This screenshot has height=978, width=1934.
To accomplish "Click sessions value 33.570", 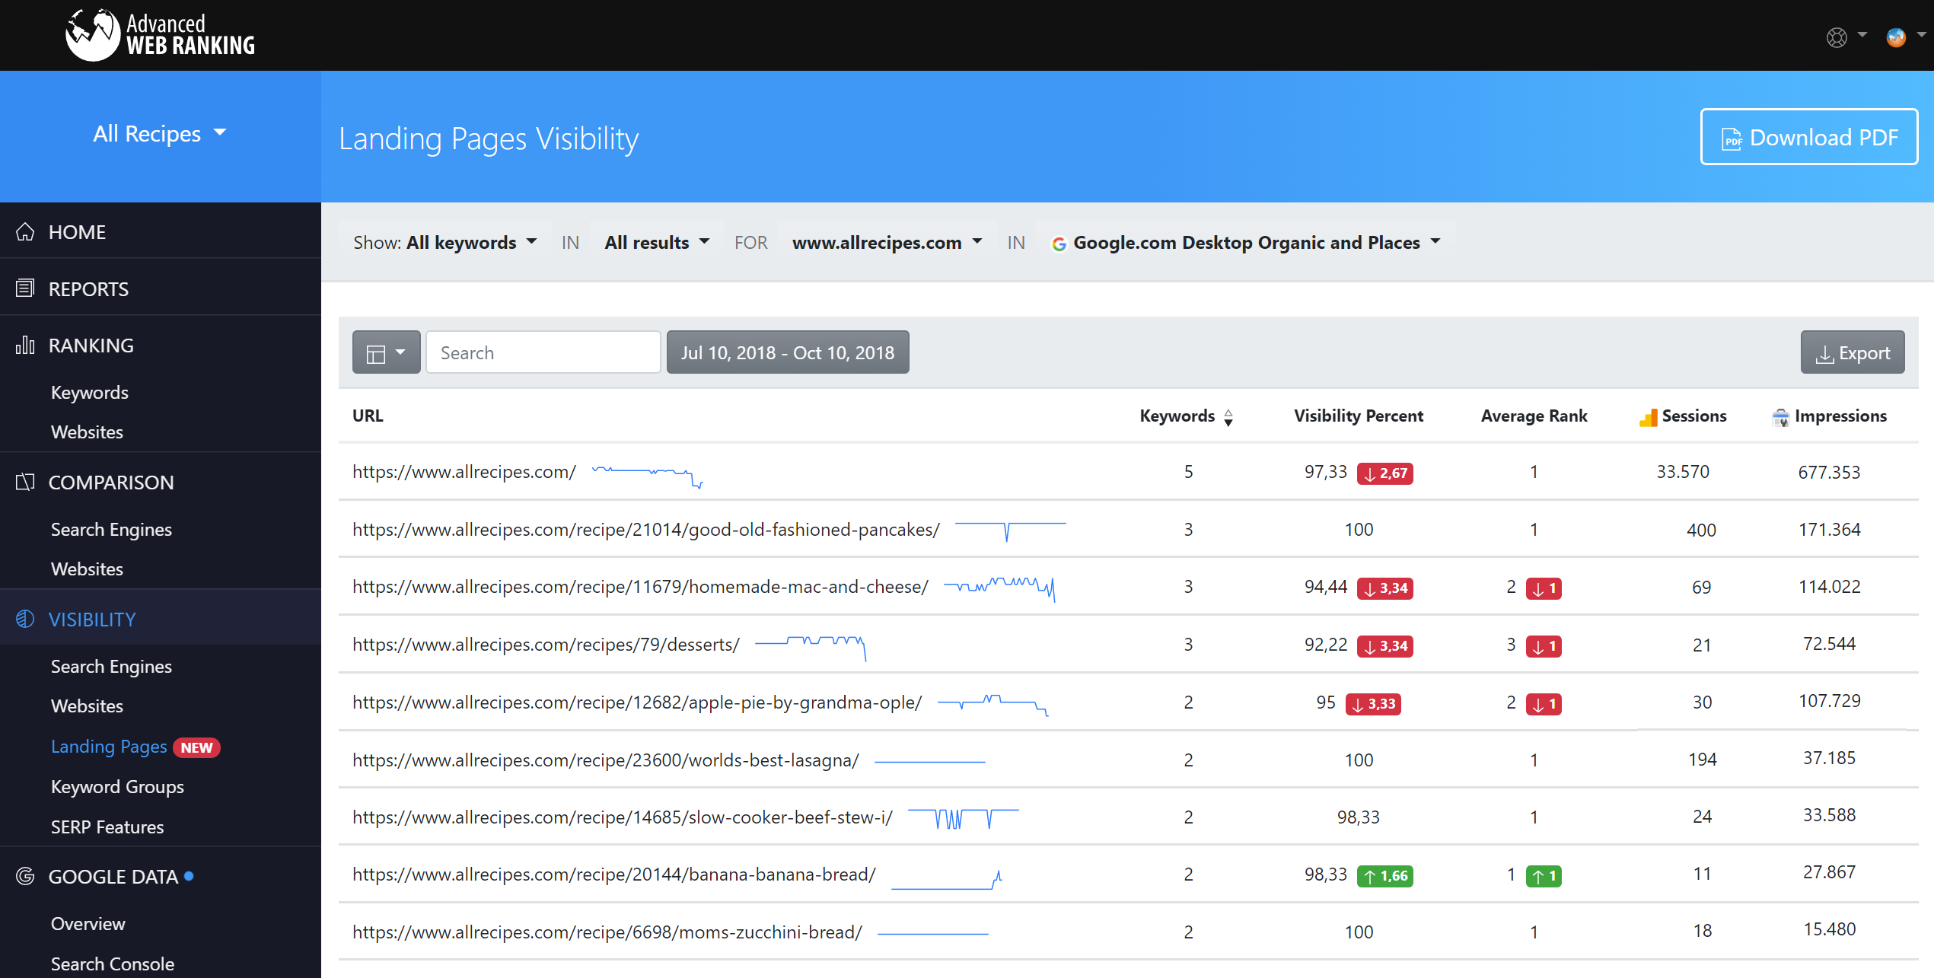I will tap(1683, 472).
